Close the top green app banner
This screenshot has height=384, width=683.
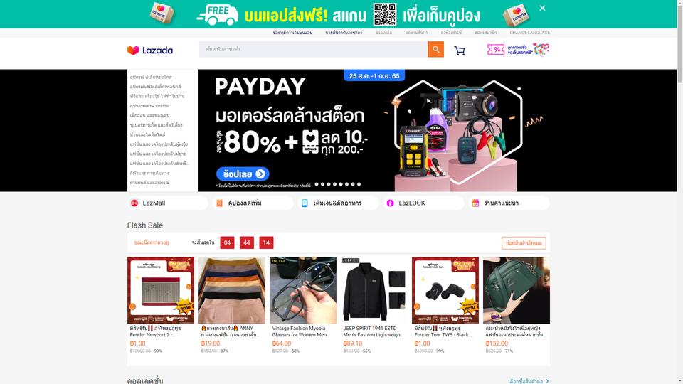click(x=542, y=8)
